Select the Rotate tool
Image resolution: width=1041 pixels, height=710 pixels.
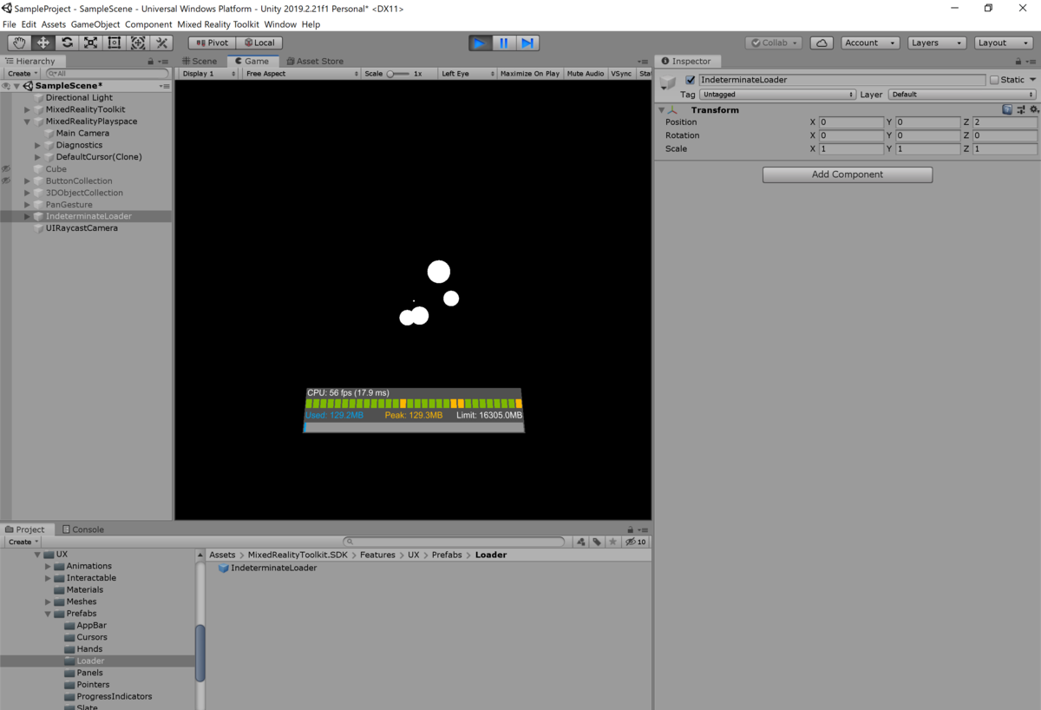[x=67, y=43]
